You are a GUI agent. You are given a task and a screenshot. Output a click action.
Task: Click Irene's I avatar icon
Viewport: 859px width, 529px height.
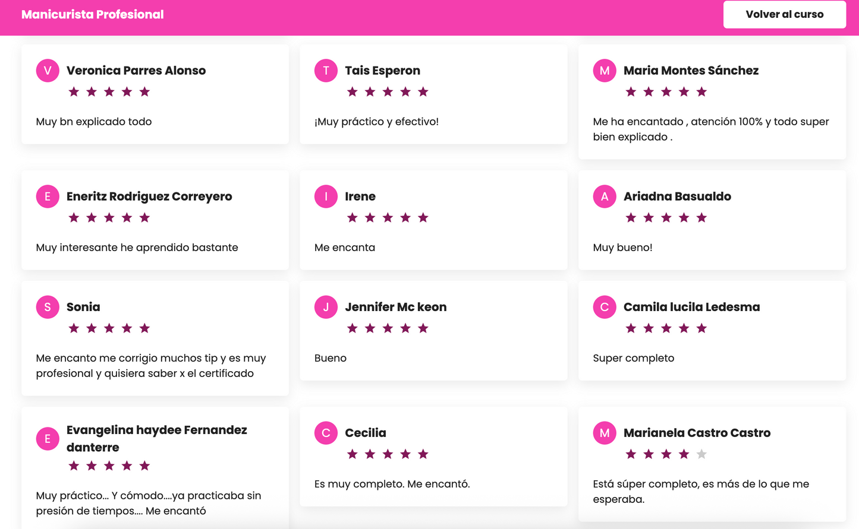point(326,197)
